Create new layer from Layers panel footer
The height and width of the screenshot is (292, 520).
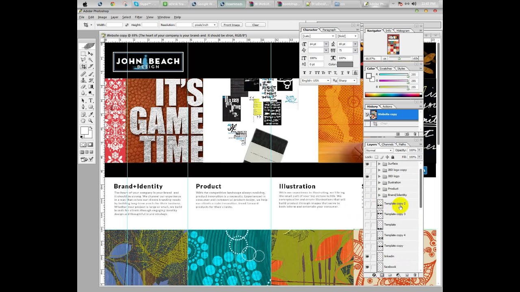(x=407, y=275)
